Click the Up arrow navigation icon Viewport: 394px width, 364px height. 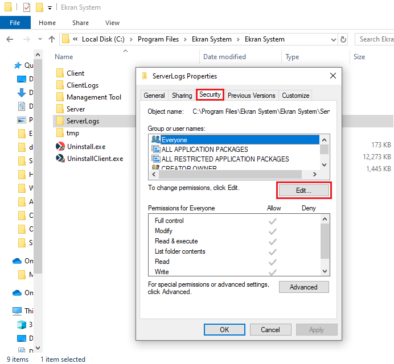pos(52,39)
